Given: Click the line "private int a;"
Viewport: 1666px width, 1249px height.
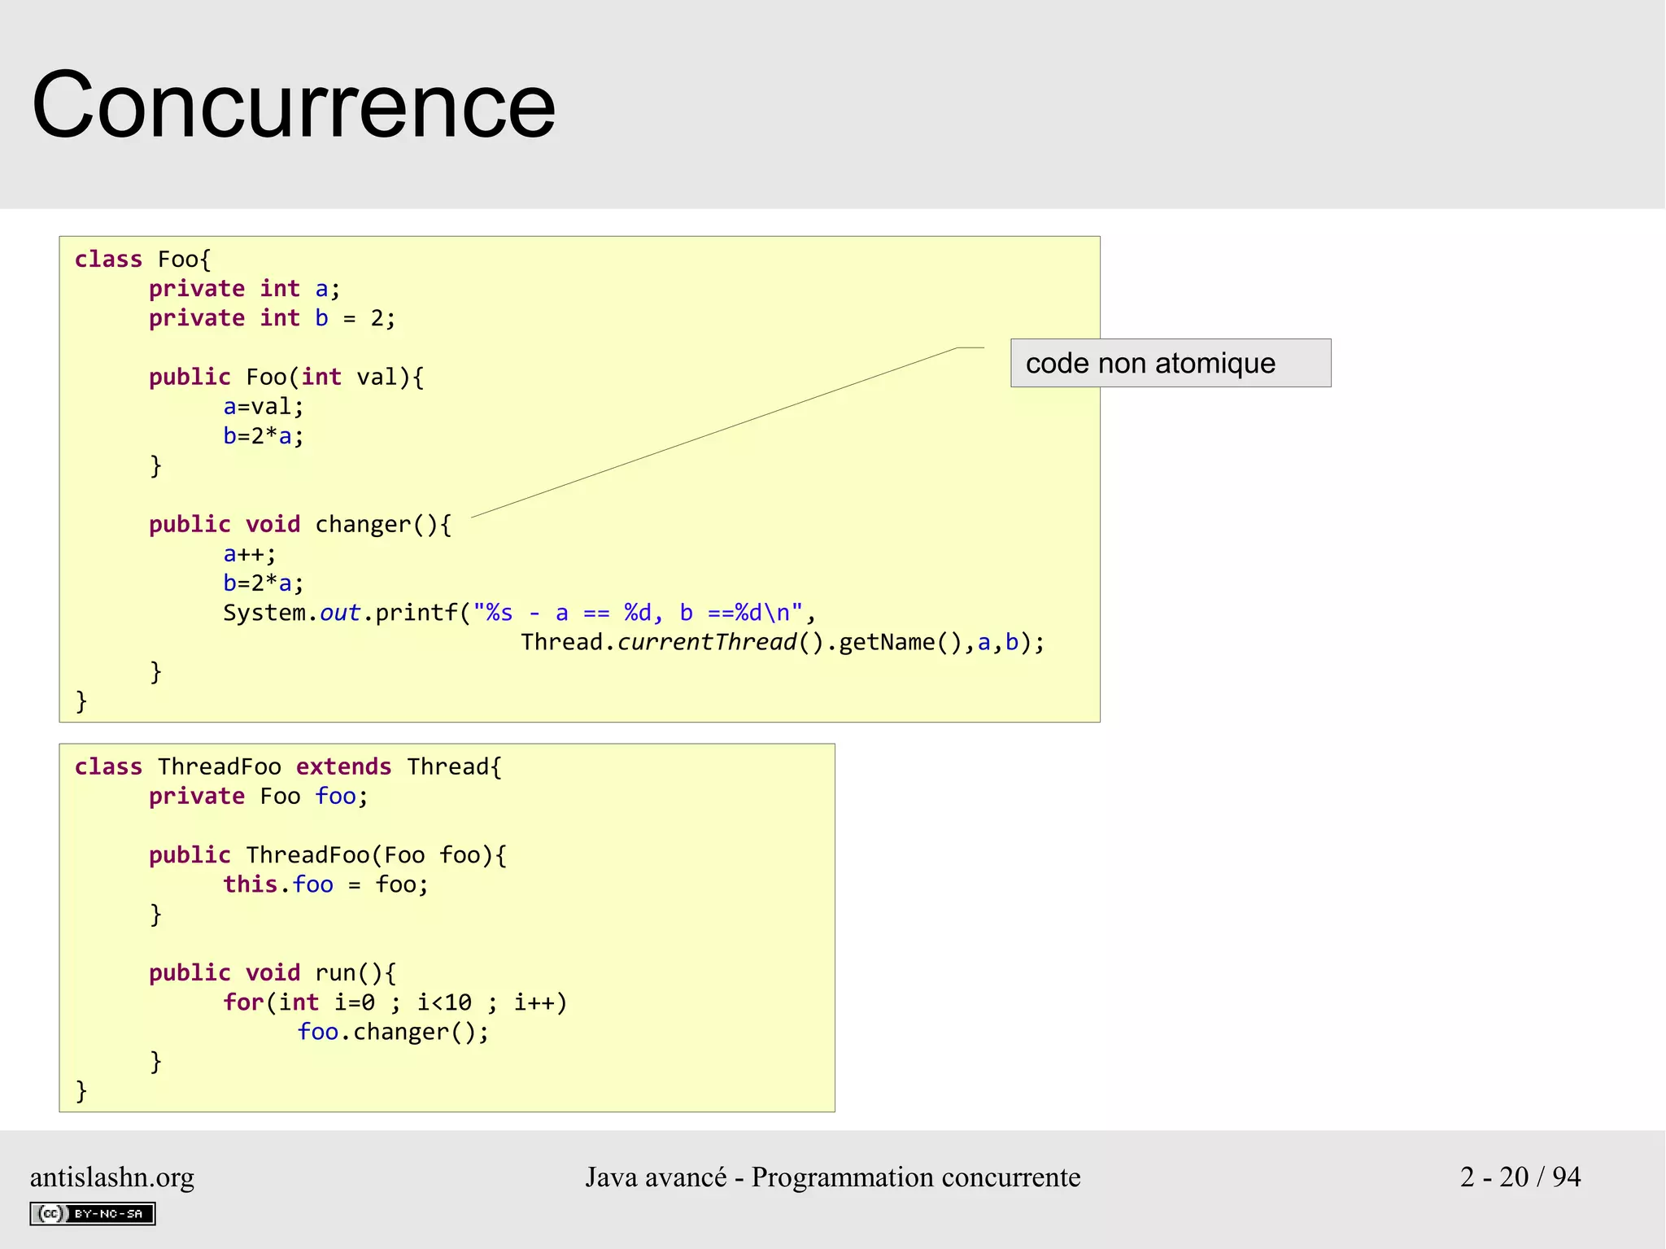Looking at the screenshot, I should click(x=245, y=289).
